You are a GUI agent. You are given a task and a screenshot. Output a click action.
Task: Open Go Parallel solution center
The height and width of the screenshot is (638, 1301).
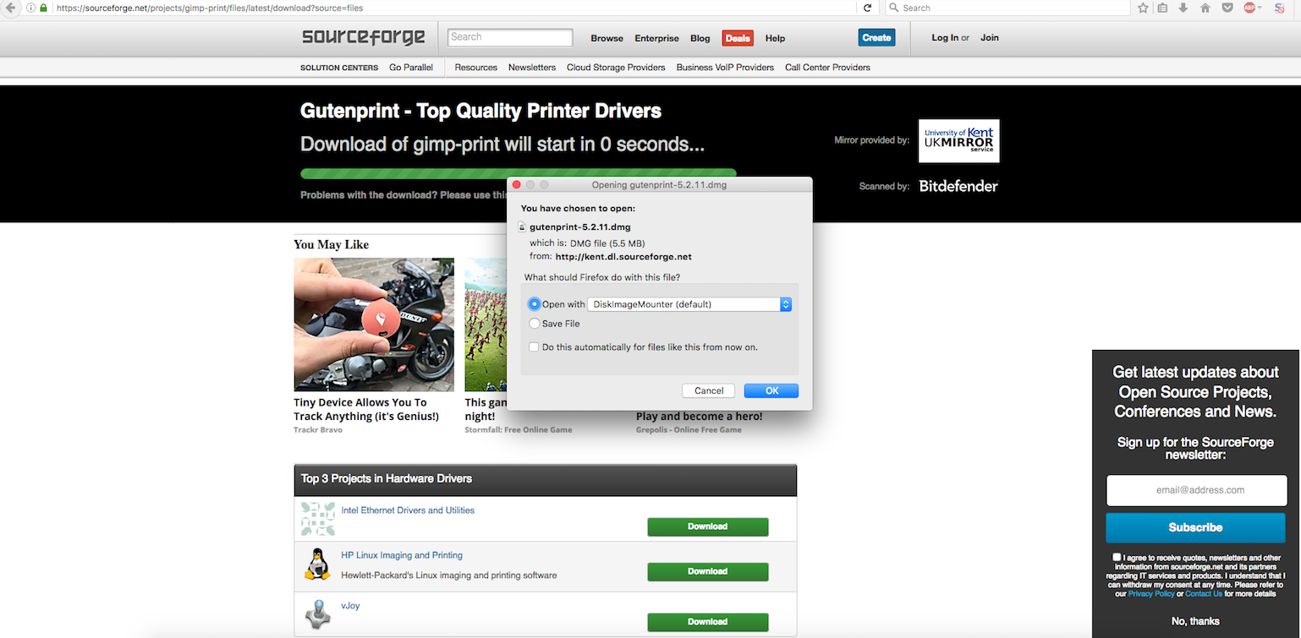[411, 68]
